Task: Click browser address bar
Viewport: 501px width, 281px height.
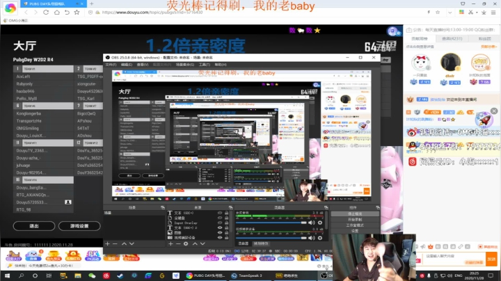Action: (255, 13)
